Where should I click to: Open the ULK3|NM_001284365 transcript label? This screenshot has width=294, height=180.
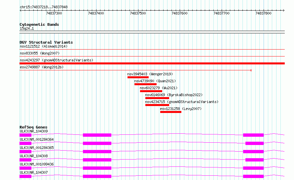click(37, 148)
